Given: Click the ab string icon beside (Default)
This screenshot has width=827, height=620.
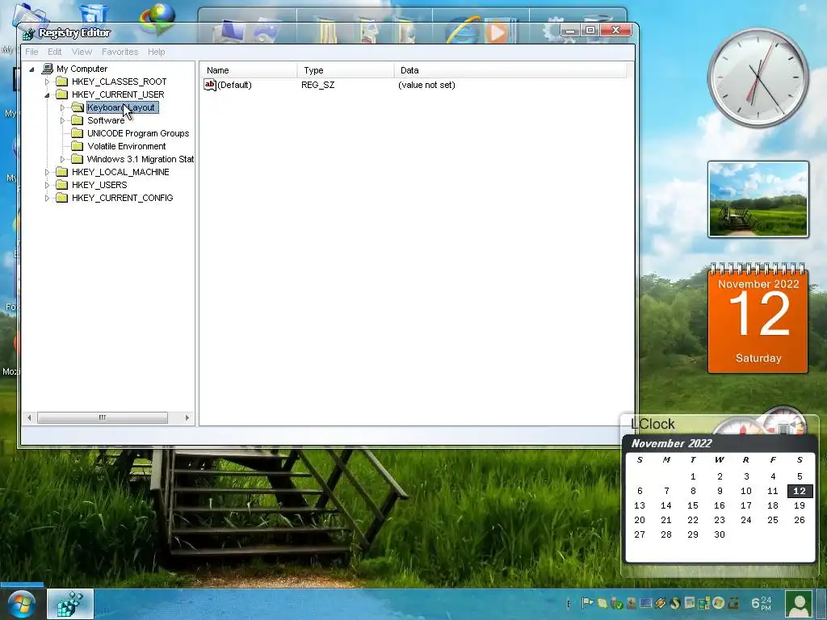Looking at the screenshot, I should tap(210, 85).
